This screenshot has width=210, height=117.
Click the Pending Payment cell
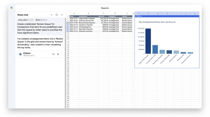coord(88,27)
